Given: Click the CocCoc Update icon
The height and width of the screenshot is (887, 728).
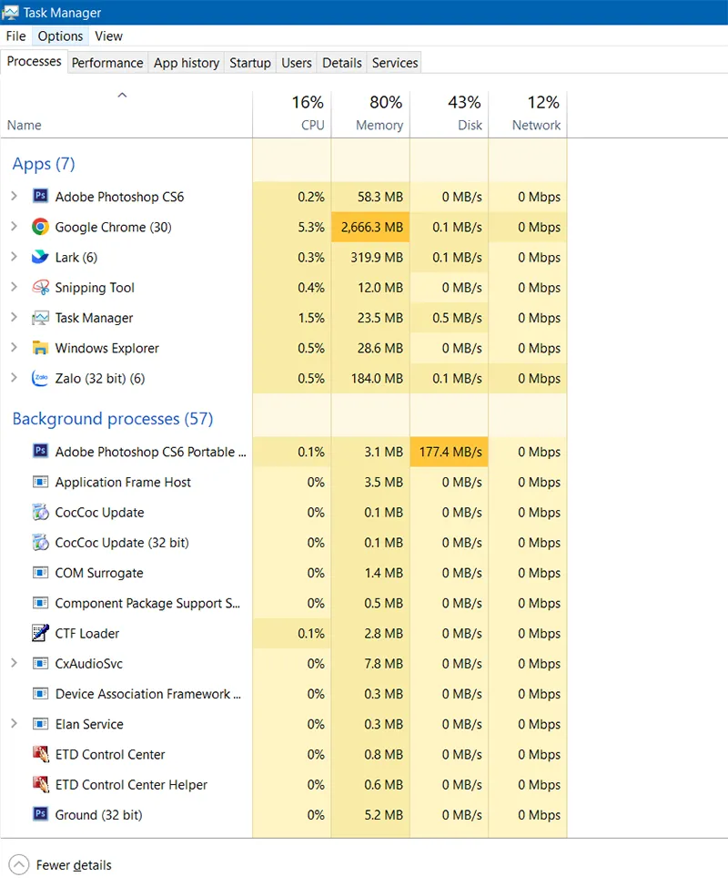Looking at the screenshot, I should point(40,512).
